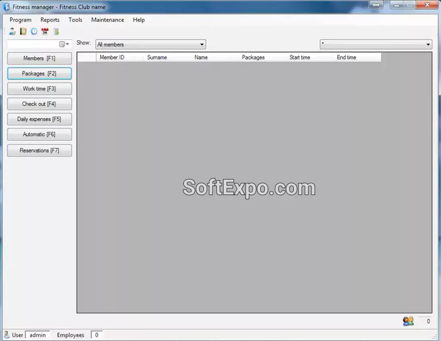Sort by the Surname column header
441x341 pixels.
click(157, 57)
